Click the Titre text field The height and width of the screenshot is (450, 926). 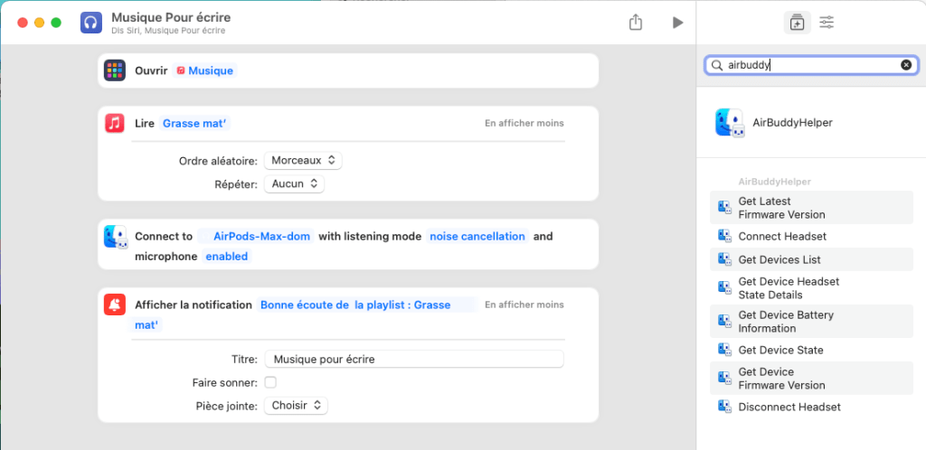414,359
